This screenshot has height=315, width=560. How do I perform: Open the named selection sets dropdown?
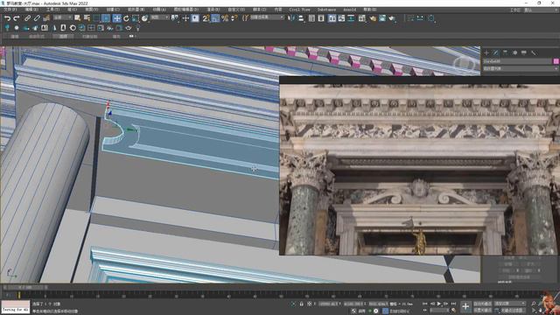pyautogui.click(x=267, y=17)
